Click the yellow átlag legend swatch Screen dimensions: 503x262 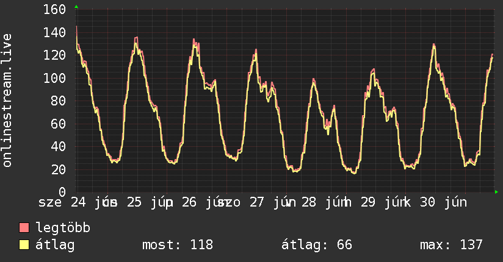(24, 245)
